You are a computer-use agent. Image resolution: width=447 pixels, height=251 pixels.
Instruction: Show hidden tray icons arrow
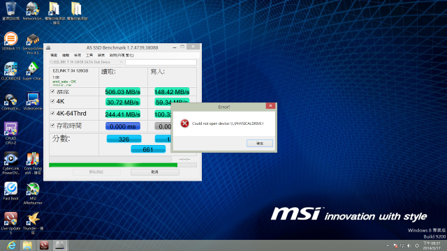coord(388,245)
